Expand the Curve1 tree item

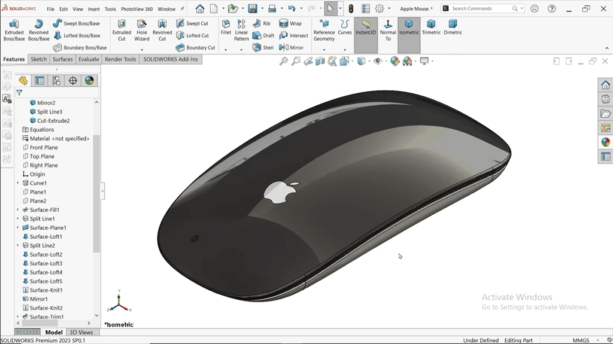click(17, 183)
